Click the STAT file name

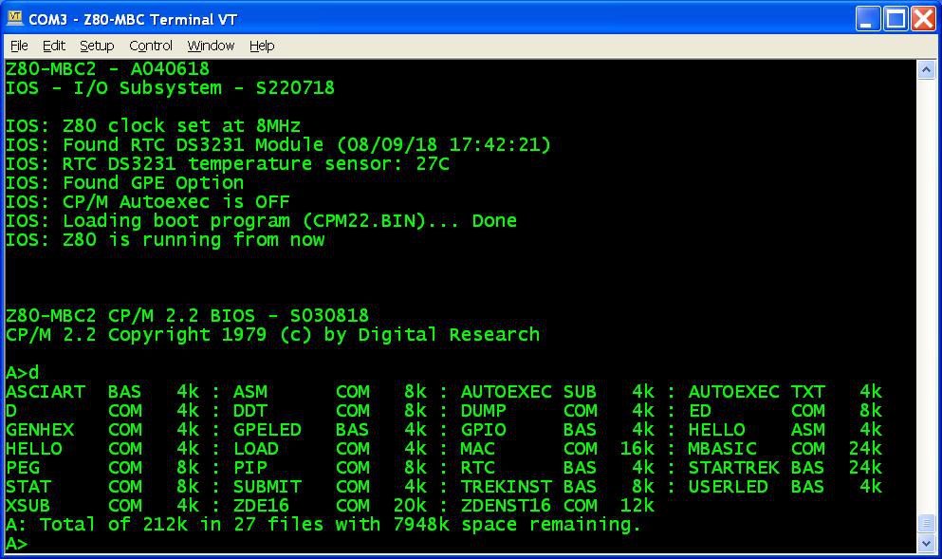[x=28, y=487]
